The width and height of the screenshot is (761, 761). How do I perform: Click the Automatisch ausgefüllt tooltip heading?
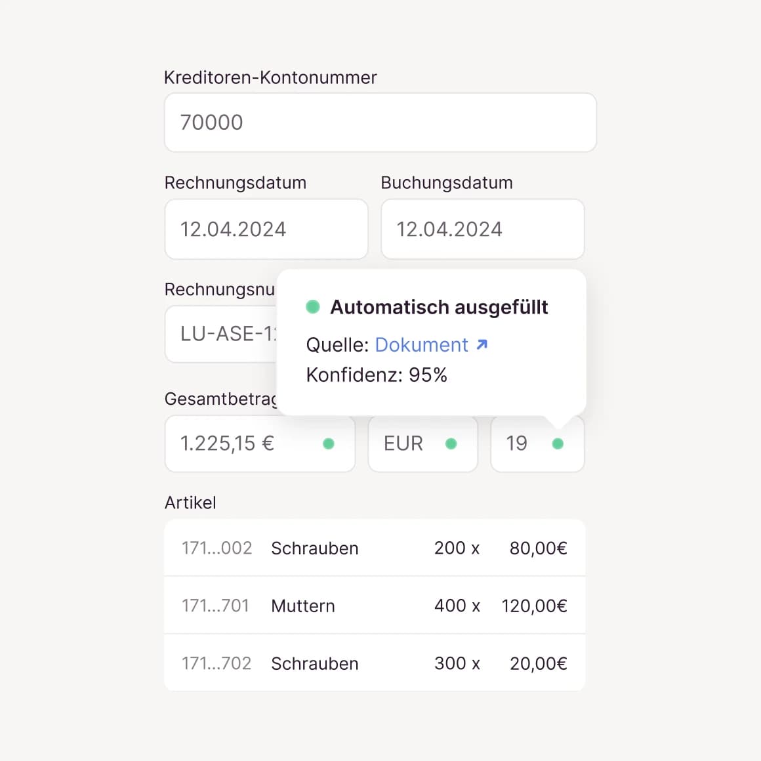(439, 307)
